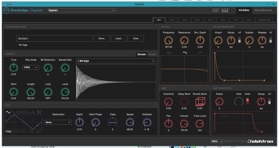
Task: Select HOLD LFO trigger mode
Action: pos(23,132)
